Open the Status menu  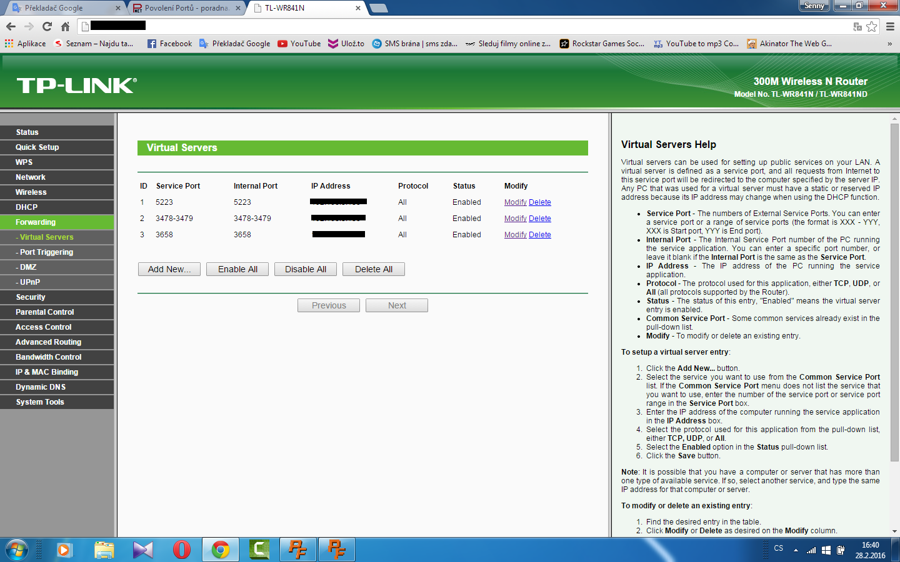(x=57, y=132)
